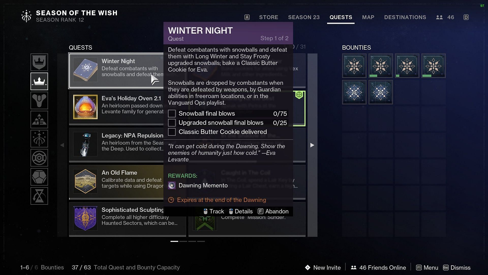Open DESTINATIONS navigation menu
This screenshot has width=488, height=275.
click(405, 17)
